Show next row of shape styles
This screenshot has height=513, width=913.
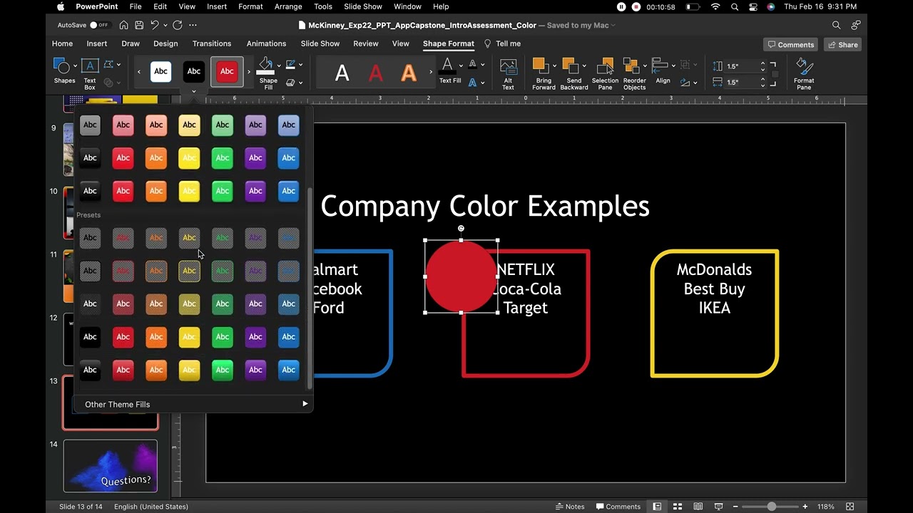click(249, 72)
